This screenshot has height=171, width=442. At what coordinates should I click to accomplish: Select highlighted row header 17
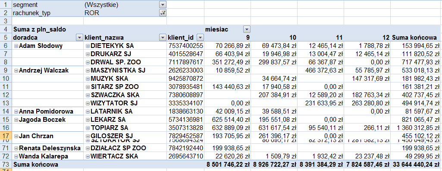(6, 136)
